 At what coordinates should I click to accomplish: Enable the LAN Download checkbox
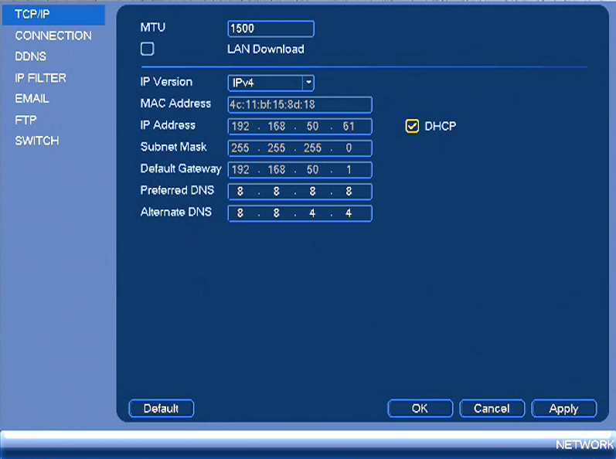click(148, 49)
